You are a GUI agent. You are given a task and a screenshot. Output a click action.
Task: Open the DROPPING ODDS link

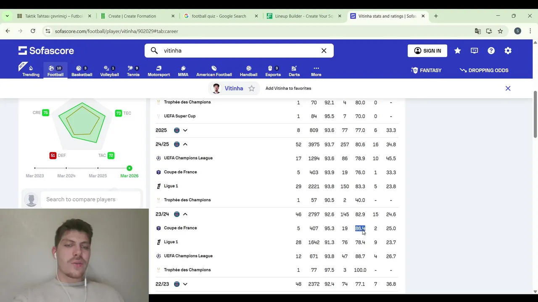(x=484, y=70)
